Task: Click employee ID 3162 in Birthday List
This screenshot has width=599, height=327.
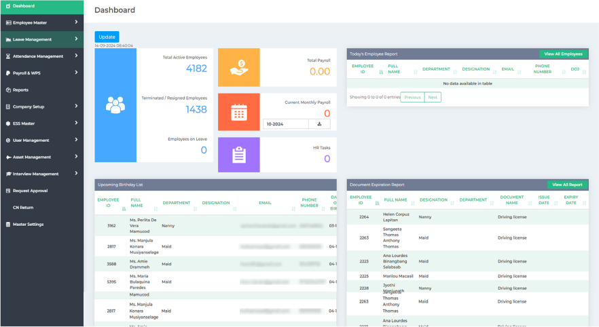Action: coord(111,226)
